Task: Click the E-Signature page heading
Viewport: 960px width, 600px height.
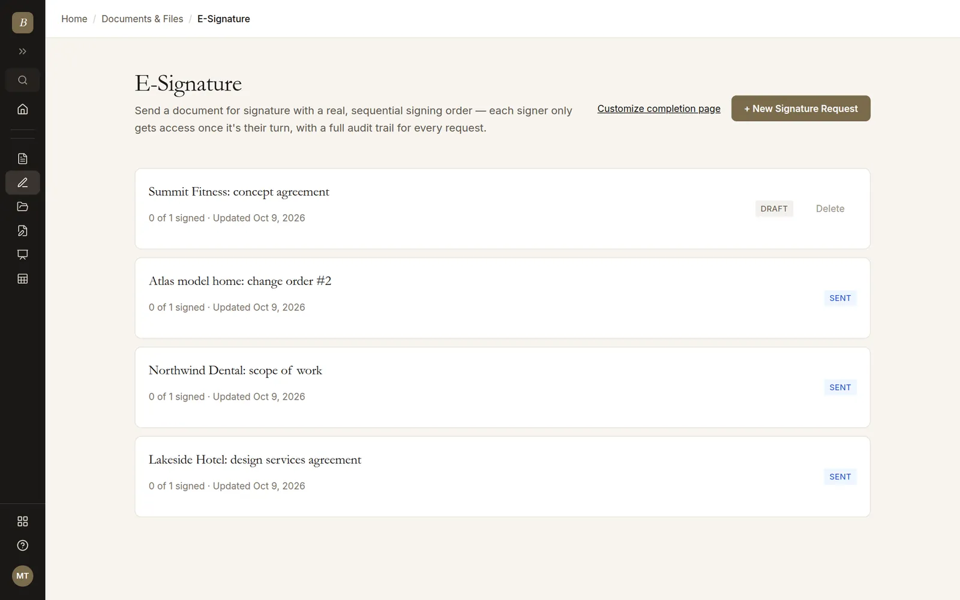Action: [188, 84]
